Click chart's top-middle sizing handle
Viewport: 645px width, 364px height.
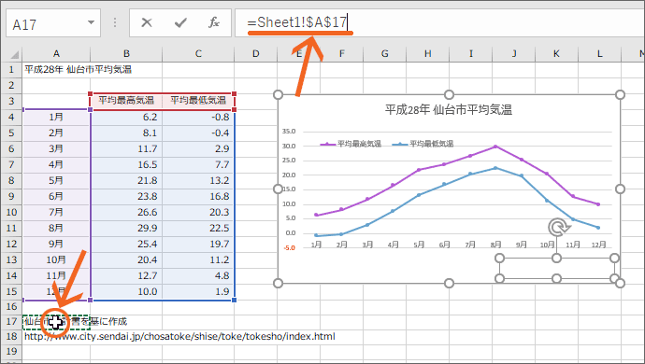449,95
